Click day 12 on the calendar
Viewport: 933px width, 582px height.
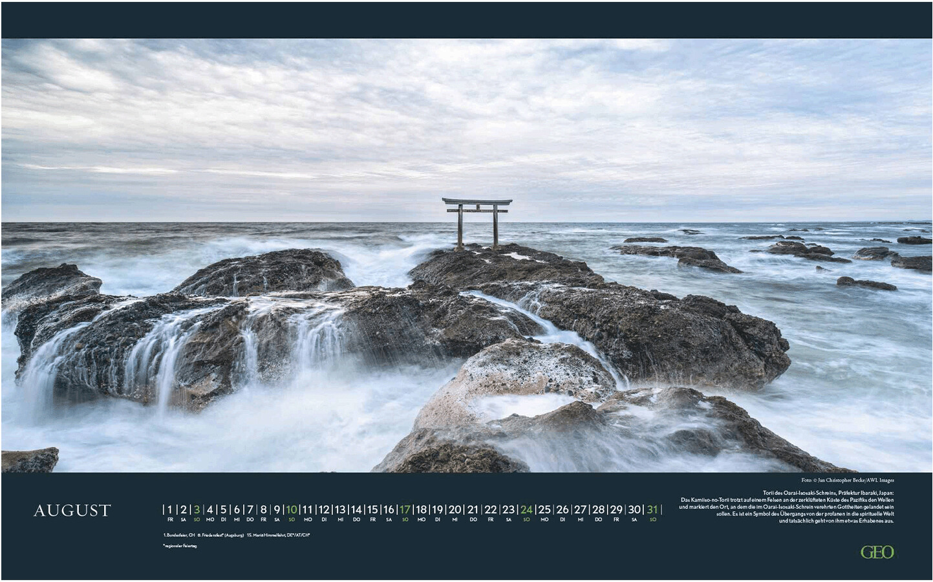(324, 510)
